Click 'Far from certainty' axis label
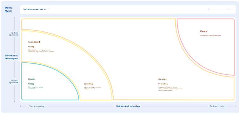 tap(218, 106)
